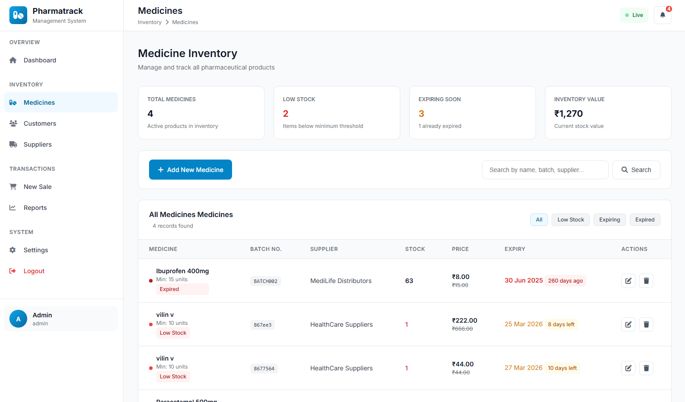The width and height of the screenshot is (685, 402).
Task: Delete the Ibuprofen 400mg row
Action: coord(646,281)
